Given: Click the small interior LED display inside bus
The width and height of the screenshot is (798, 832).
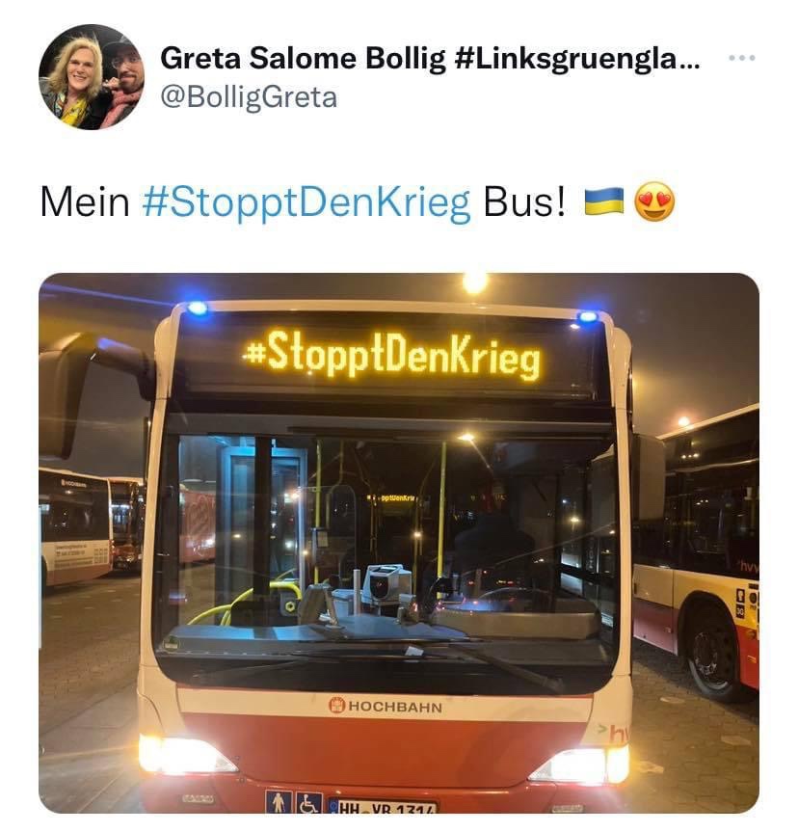Looking at the screenshot, I should point(392,498).
